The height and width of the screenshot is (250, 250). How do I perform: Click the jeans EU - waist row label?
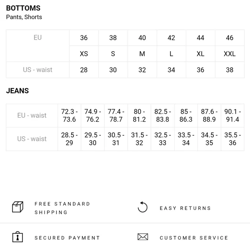32,116
